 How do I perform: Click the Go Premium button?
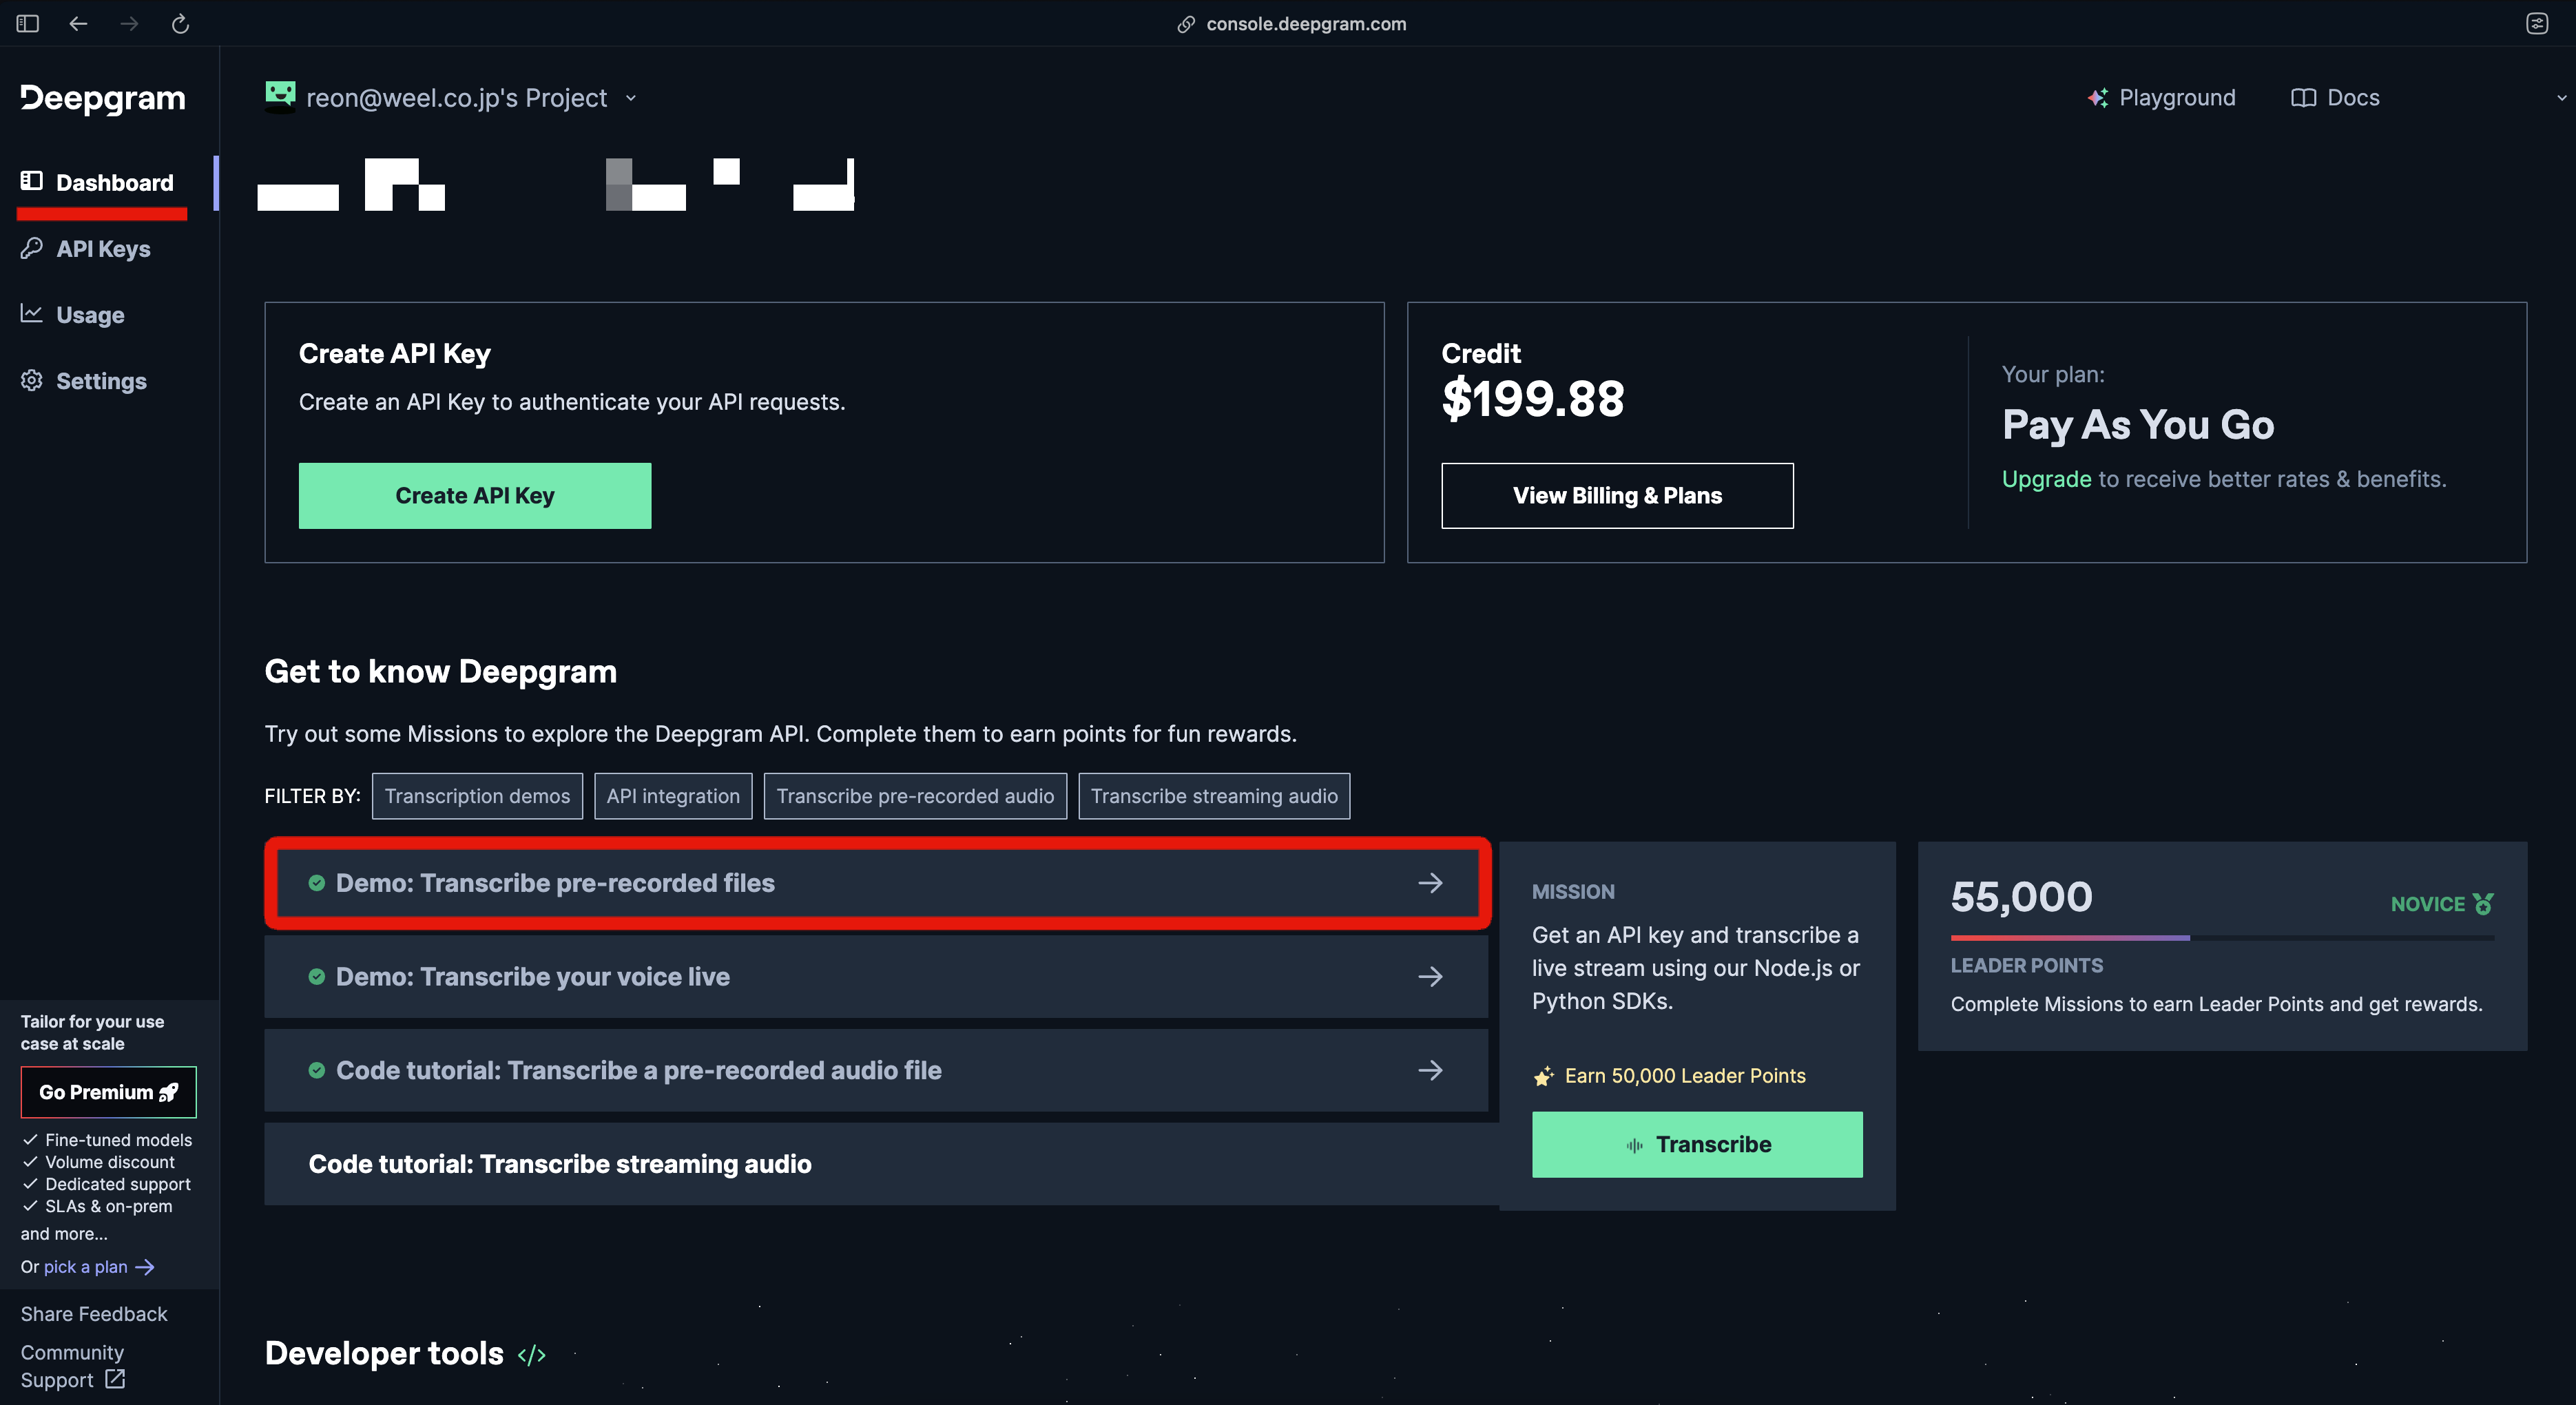(109, 1092)
